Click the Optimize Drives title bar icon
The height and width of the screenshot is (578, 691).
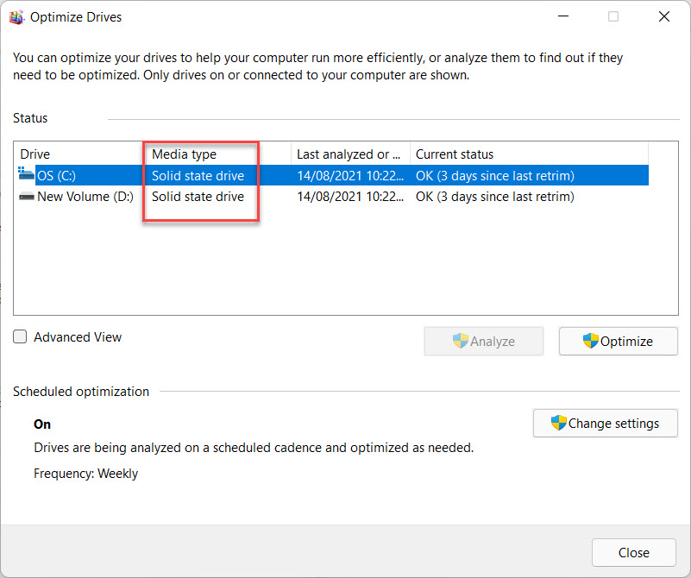tap(16, 17)
